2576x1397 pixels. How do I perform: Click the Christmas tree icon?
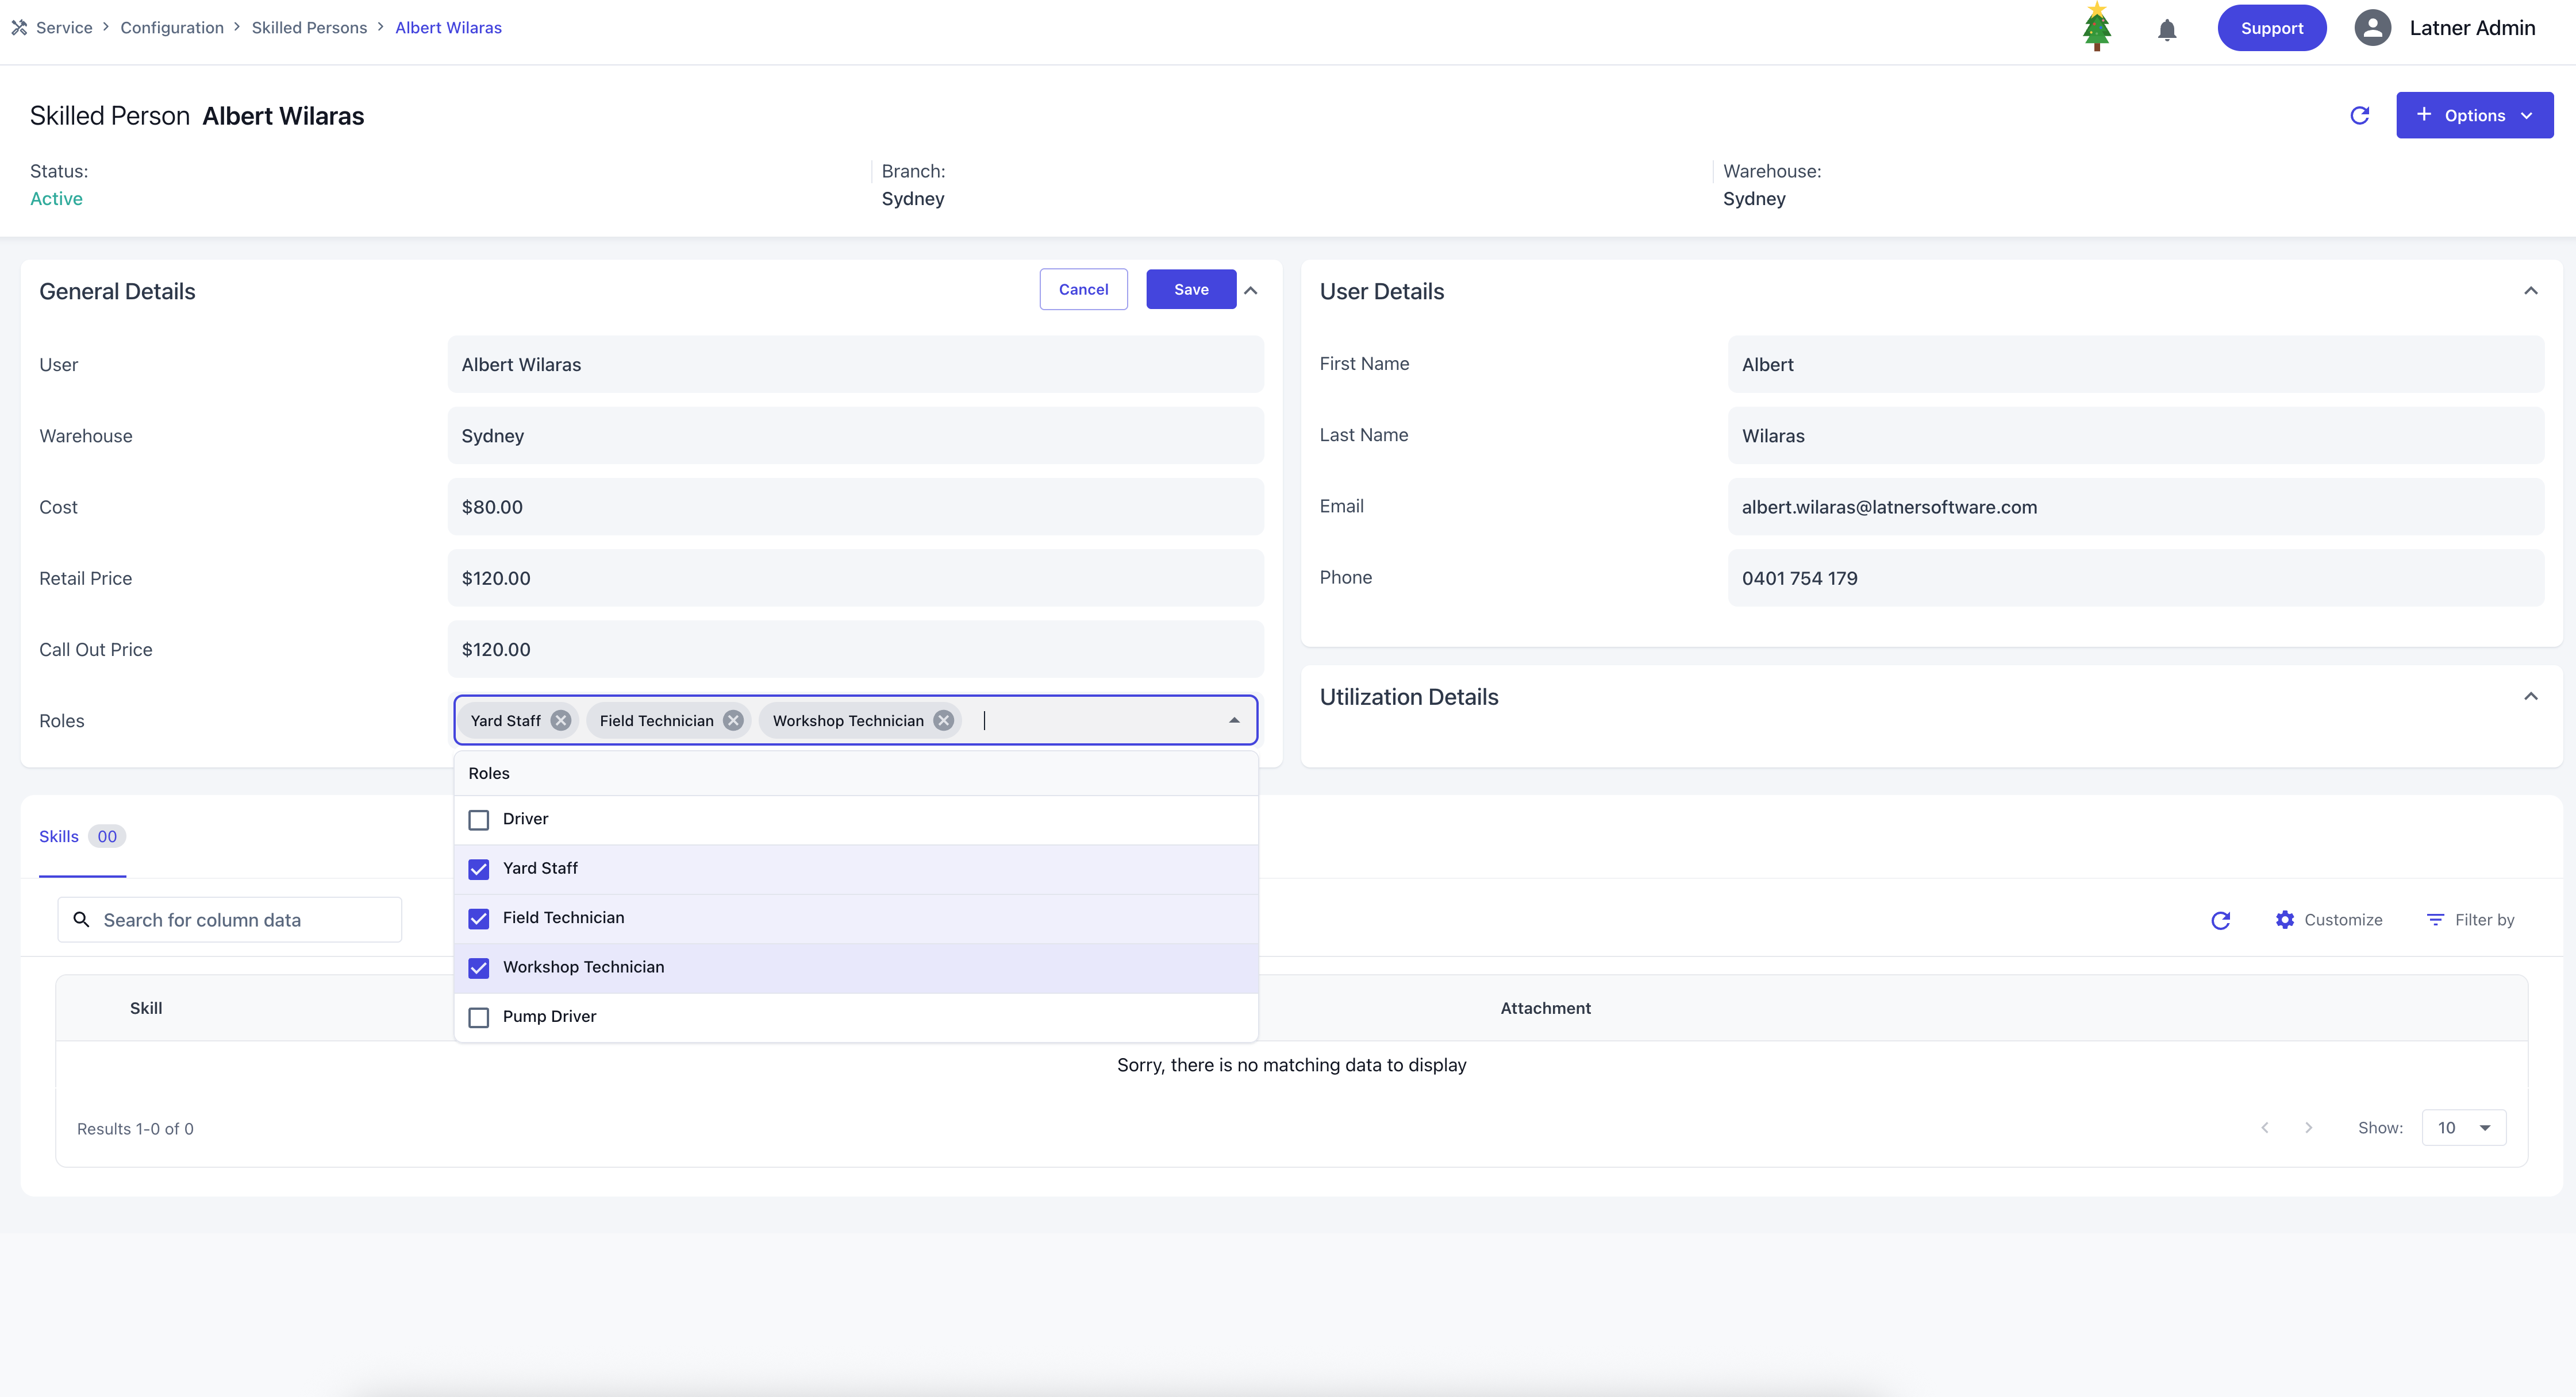(x=2096, y=28)
